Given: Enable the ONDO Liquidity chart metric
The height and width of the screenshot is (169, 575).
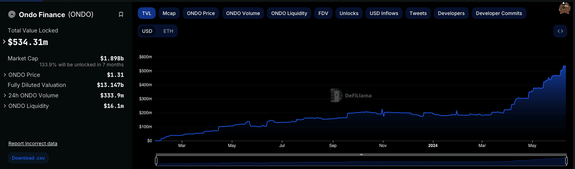Looking at the screenshot, I should pyautogui.click(x=289, y=13).
